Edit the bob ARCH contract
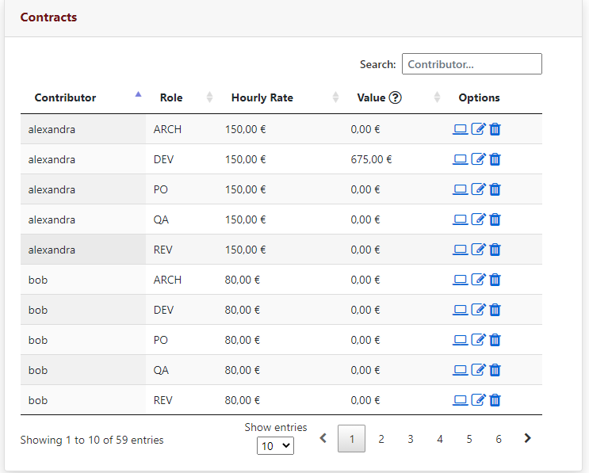Screen dimensions: 589x473 tap(479, 280)
